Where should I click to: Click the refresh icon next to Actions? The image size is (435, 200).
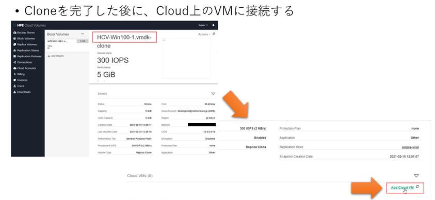(x=214, y=34)
